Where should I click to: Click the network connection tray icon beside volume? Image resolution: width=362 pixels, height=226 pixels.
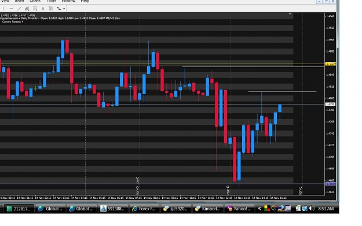[x=305, y=209]
